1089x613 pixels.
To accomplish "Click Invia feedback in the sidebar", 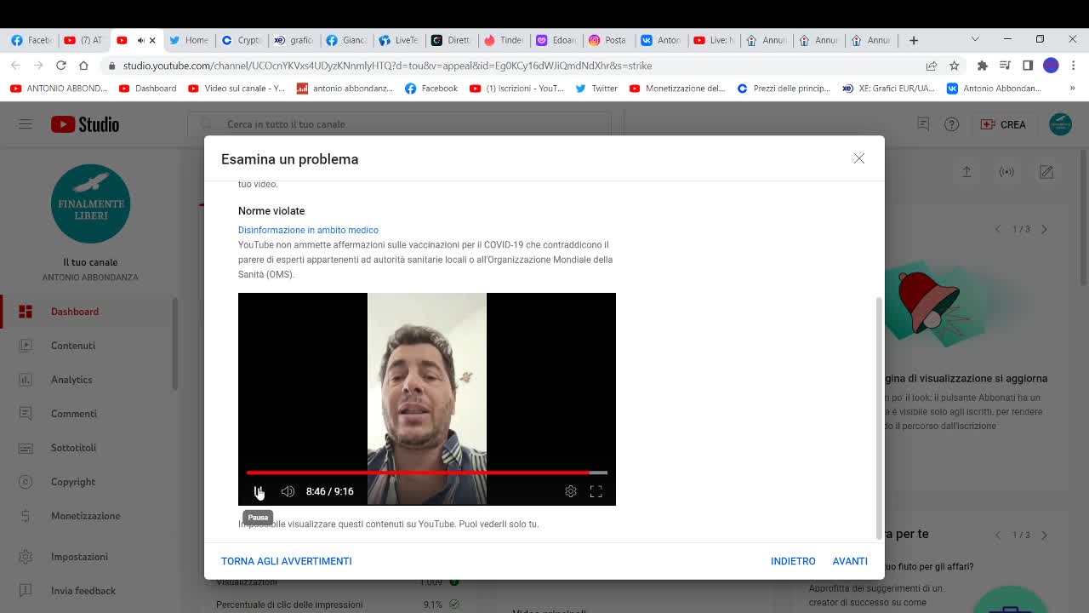I will click(85, 591).
